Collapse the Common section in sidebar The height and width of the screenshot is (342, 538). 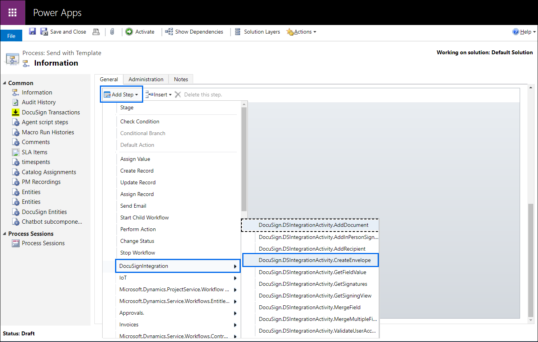(x=5, y=83)
